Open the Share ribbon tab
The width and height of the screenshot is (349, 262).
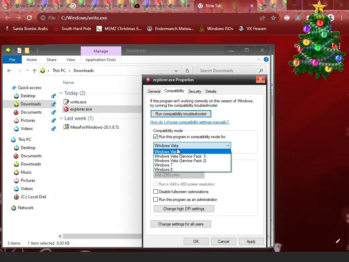click(51, 60)
